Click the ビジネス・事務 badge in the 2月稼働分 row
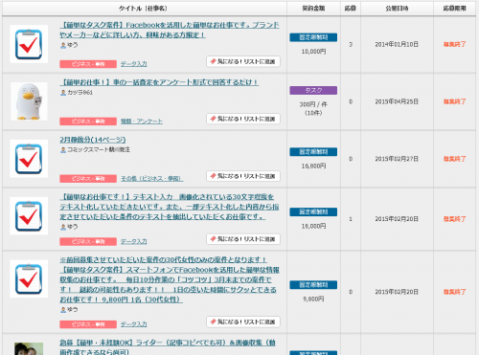The image size is (479, 355). (x=88, y=179)
